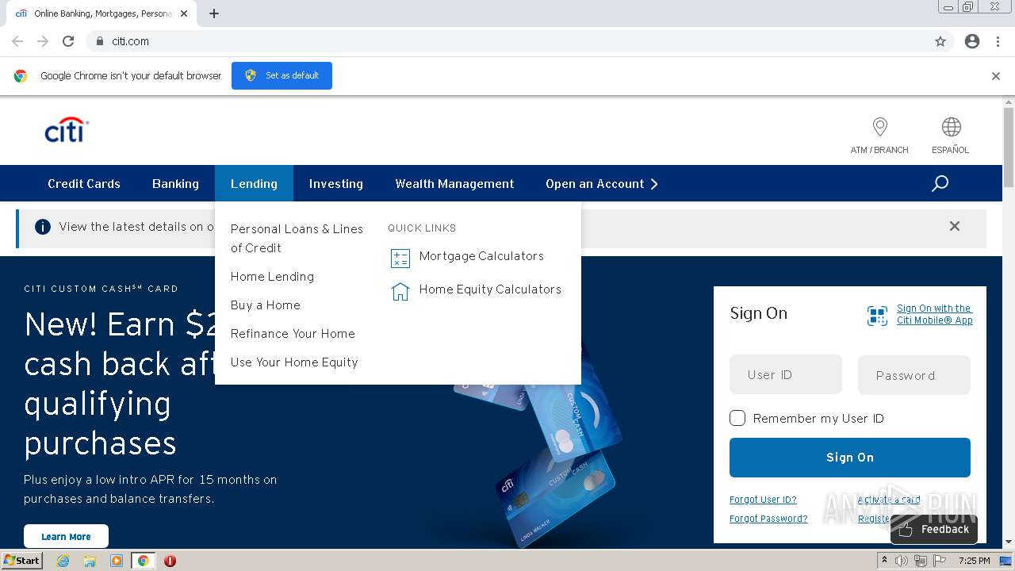The image size is (1015, 571).
Task: Close the latest details alert banner
Action: pos(955,226)
